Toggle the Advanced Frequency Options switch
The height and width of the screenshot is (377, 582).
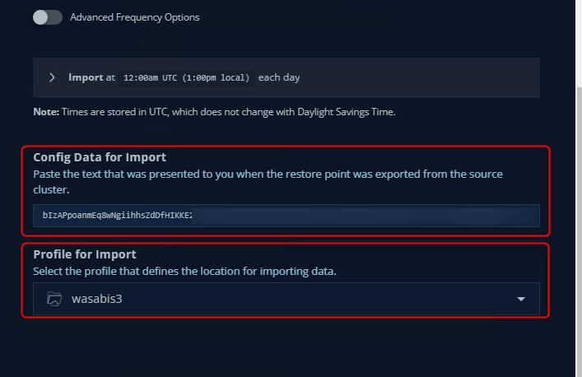coord(47,17)
